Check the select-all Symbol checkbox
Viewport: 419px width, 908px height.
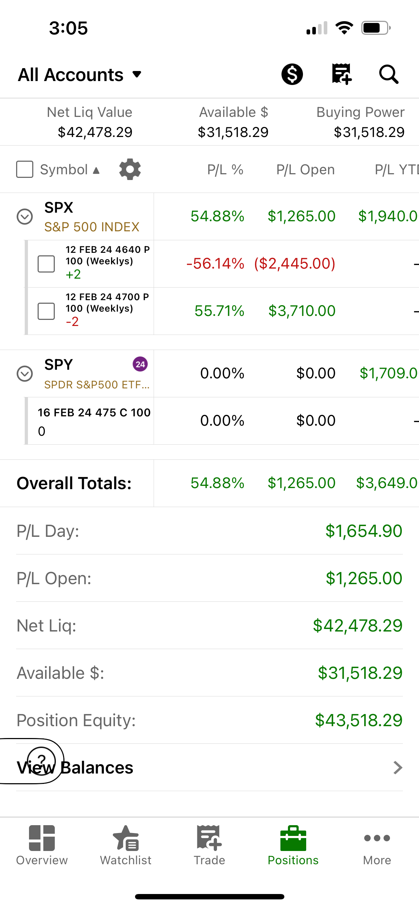point(25,169)
